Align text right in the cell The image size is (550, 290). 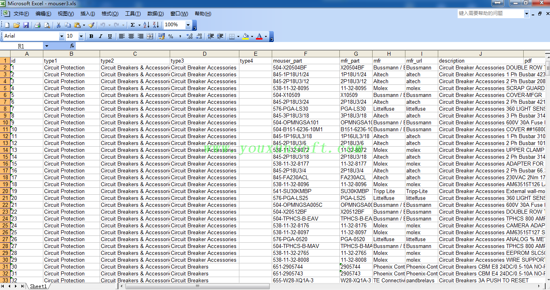click(x=140, y=36)
